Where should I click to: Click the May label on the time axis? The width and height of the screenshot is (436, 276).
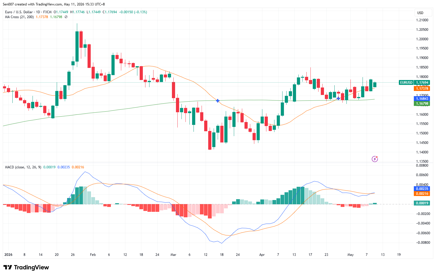click(x=350, y=255)
